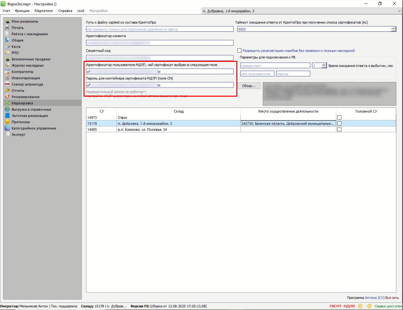
Task: Enable разагрегацию коробов checkbox
Action: coord(239,50)
